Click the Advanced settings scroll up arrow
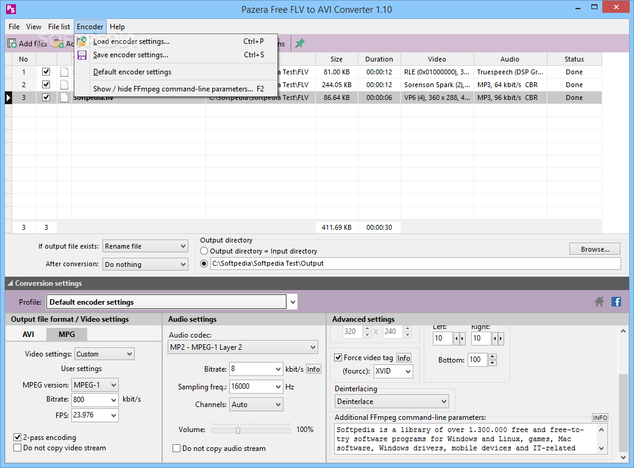This screenshot has height=468, width=634. click(623, 331)
